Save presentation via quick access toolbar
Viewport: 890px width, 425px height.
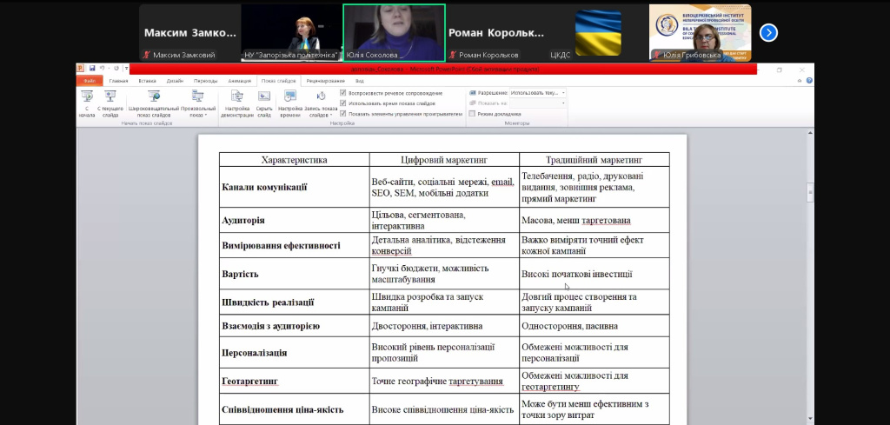92,69
